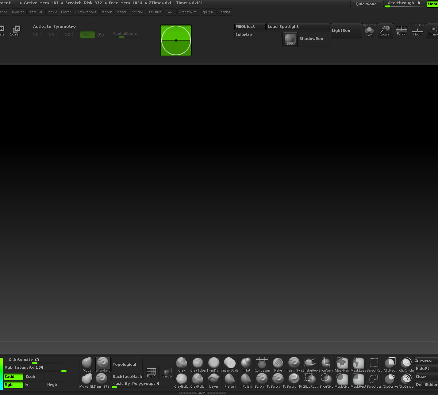
Task: Toggle the Floor grid
Action: [417, 31]
